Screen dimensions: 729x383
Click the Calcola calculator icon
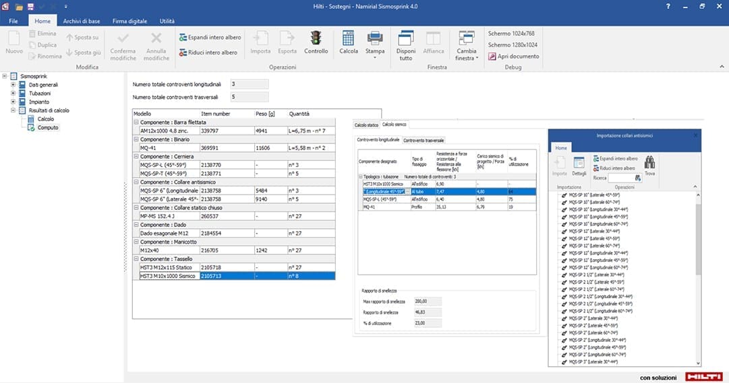(x=348, y=38)
